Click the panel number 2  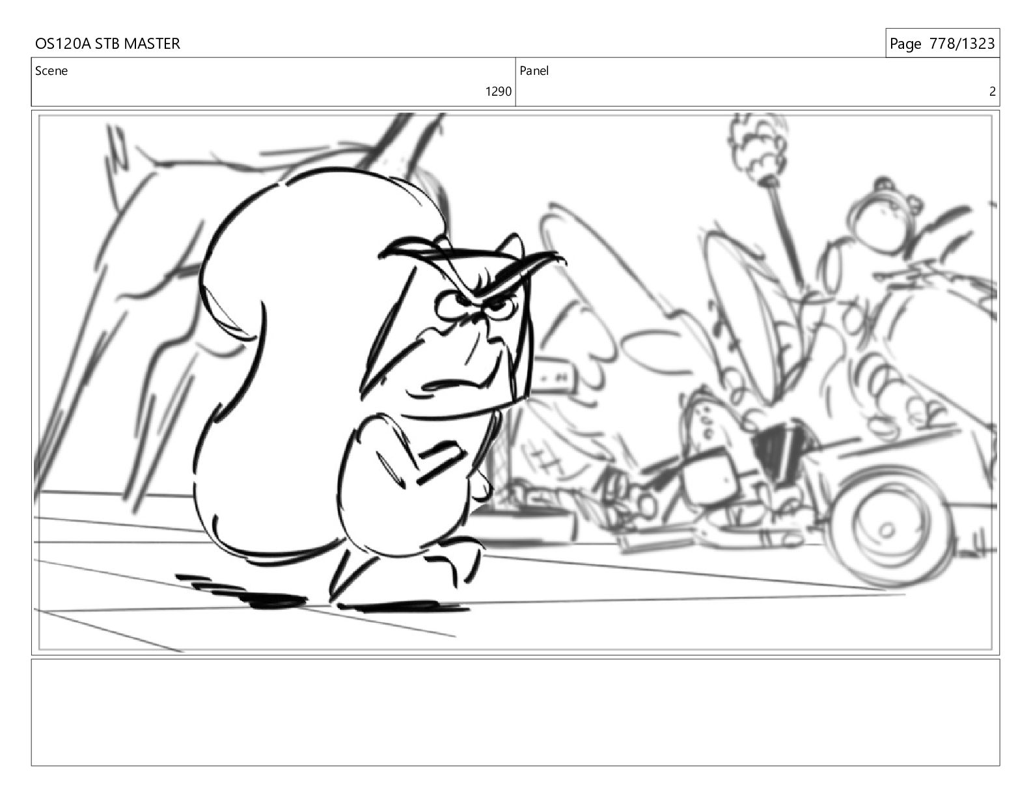click(993, 92)
